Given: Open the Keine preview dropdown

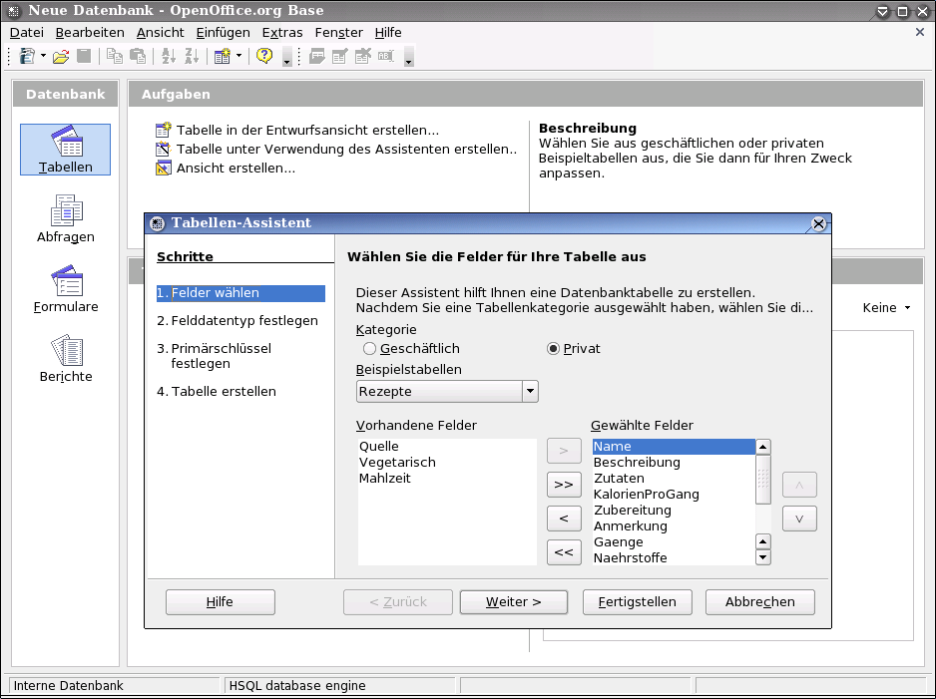Looking at the screenshot, I should [x=886, y=308].
